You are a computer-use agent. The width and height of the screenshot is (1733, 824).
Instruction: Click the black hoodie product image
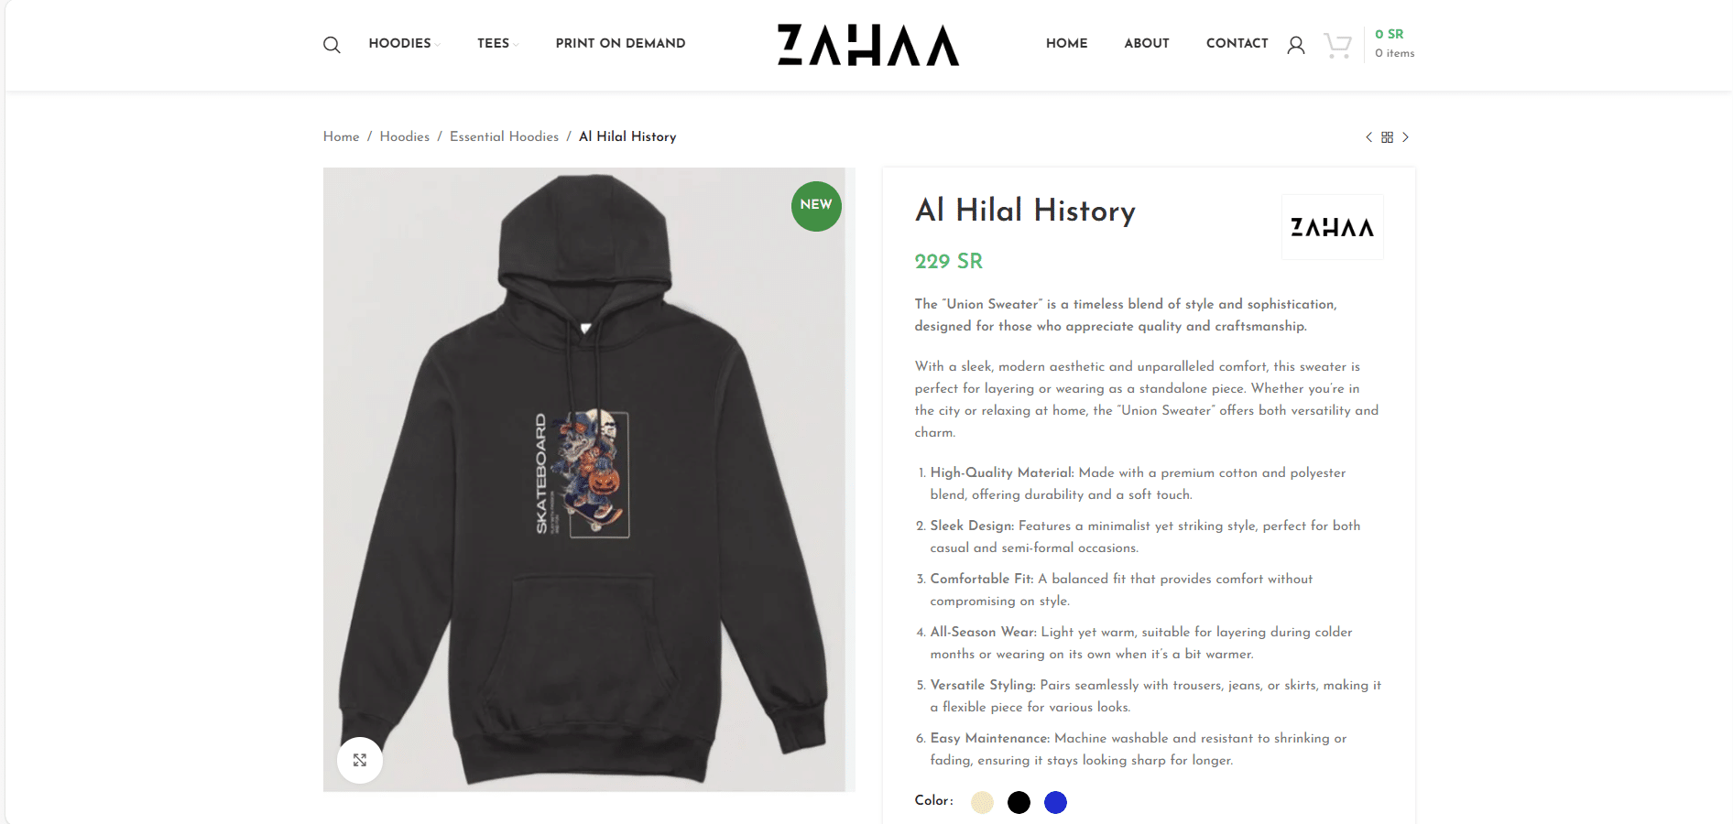[x=588, y=480]
